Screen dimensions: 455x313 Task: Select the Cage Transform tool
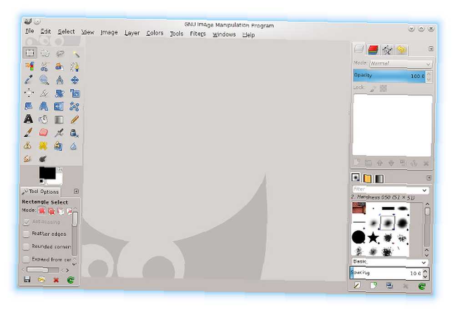(x=74, y=107)
